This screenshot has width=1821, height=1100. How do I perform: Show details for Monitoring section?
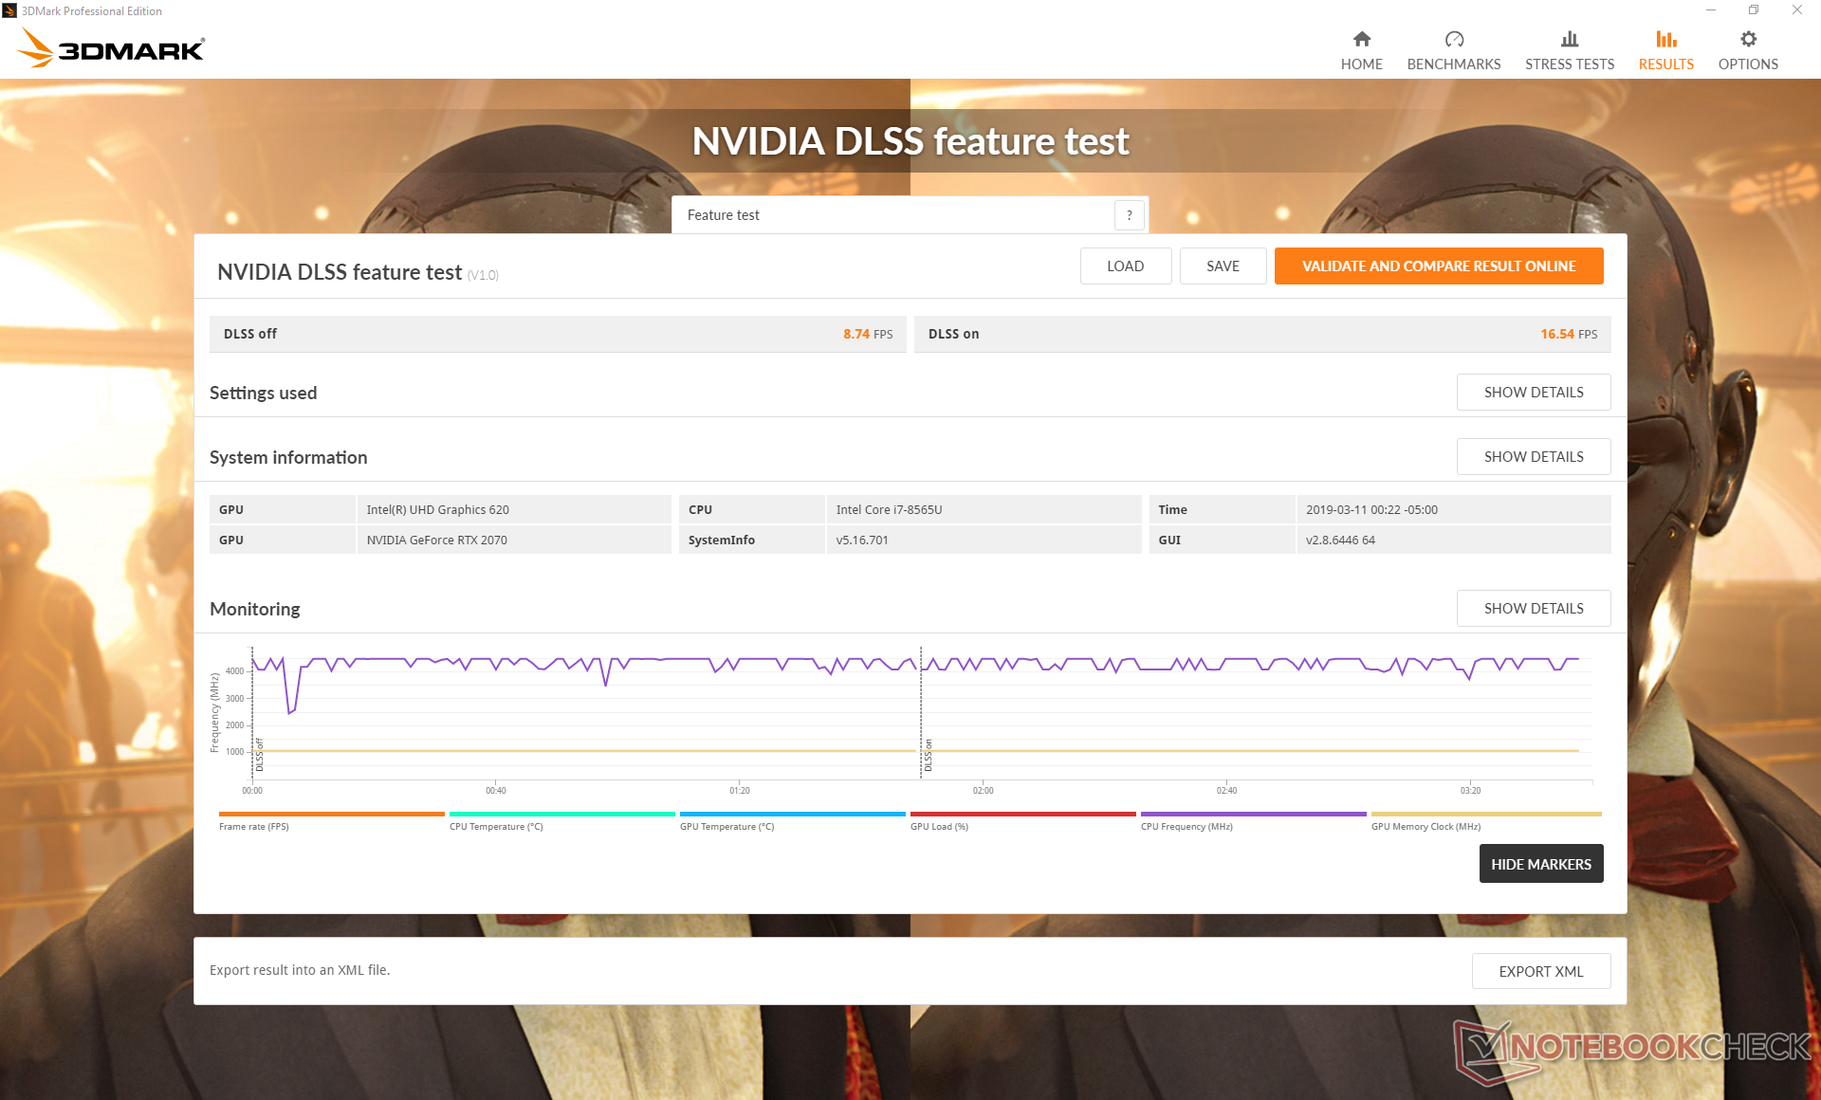pyautogui.click(x=1533, y=609)
